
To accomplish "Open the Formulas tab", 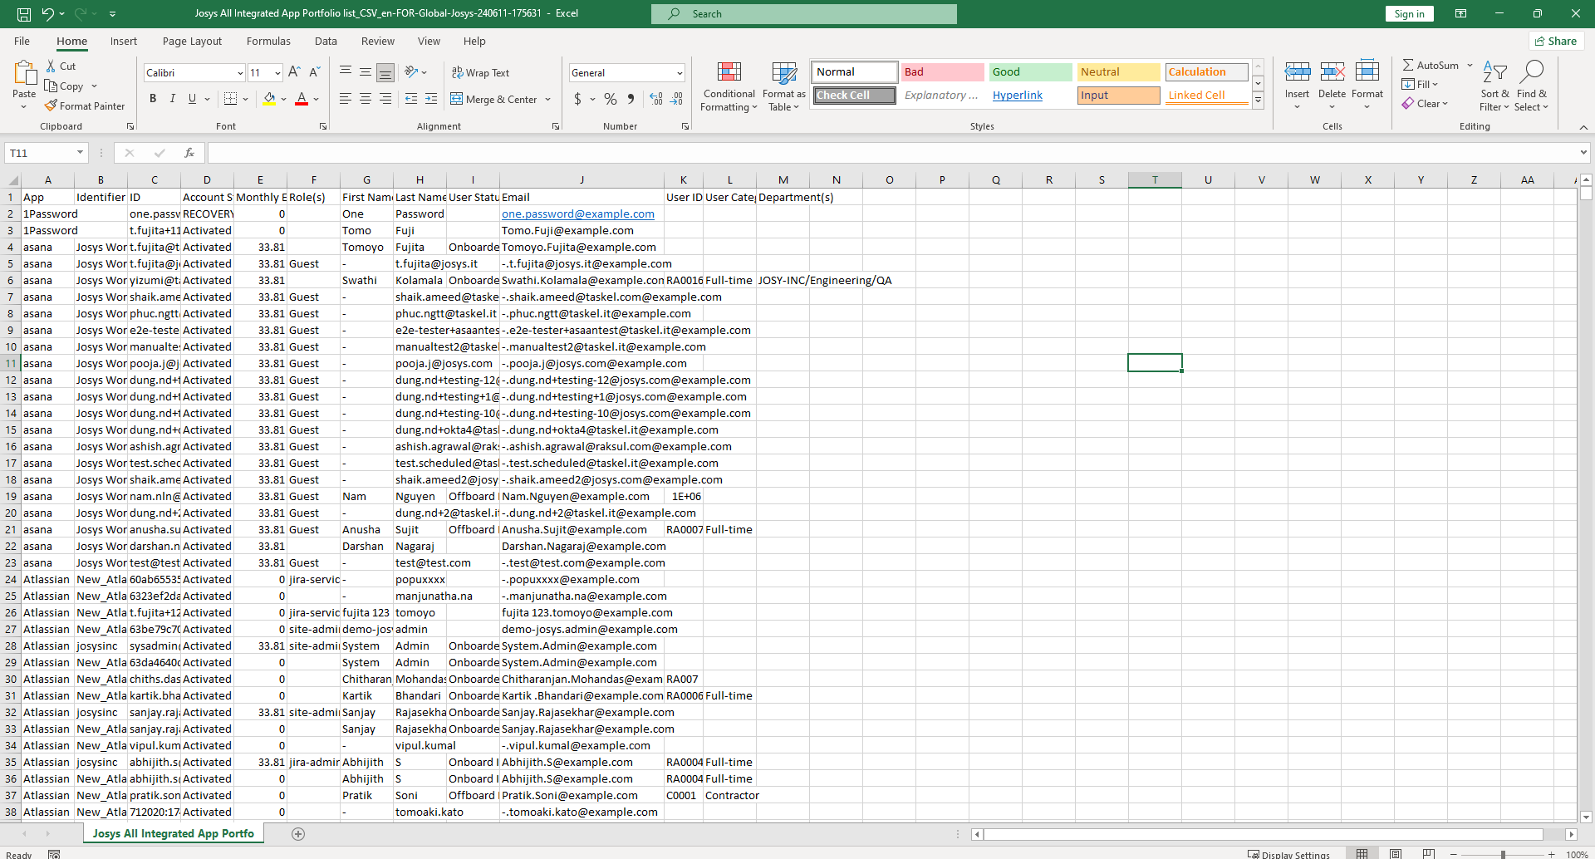I will (x=268, y=42).
